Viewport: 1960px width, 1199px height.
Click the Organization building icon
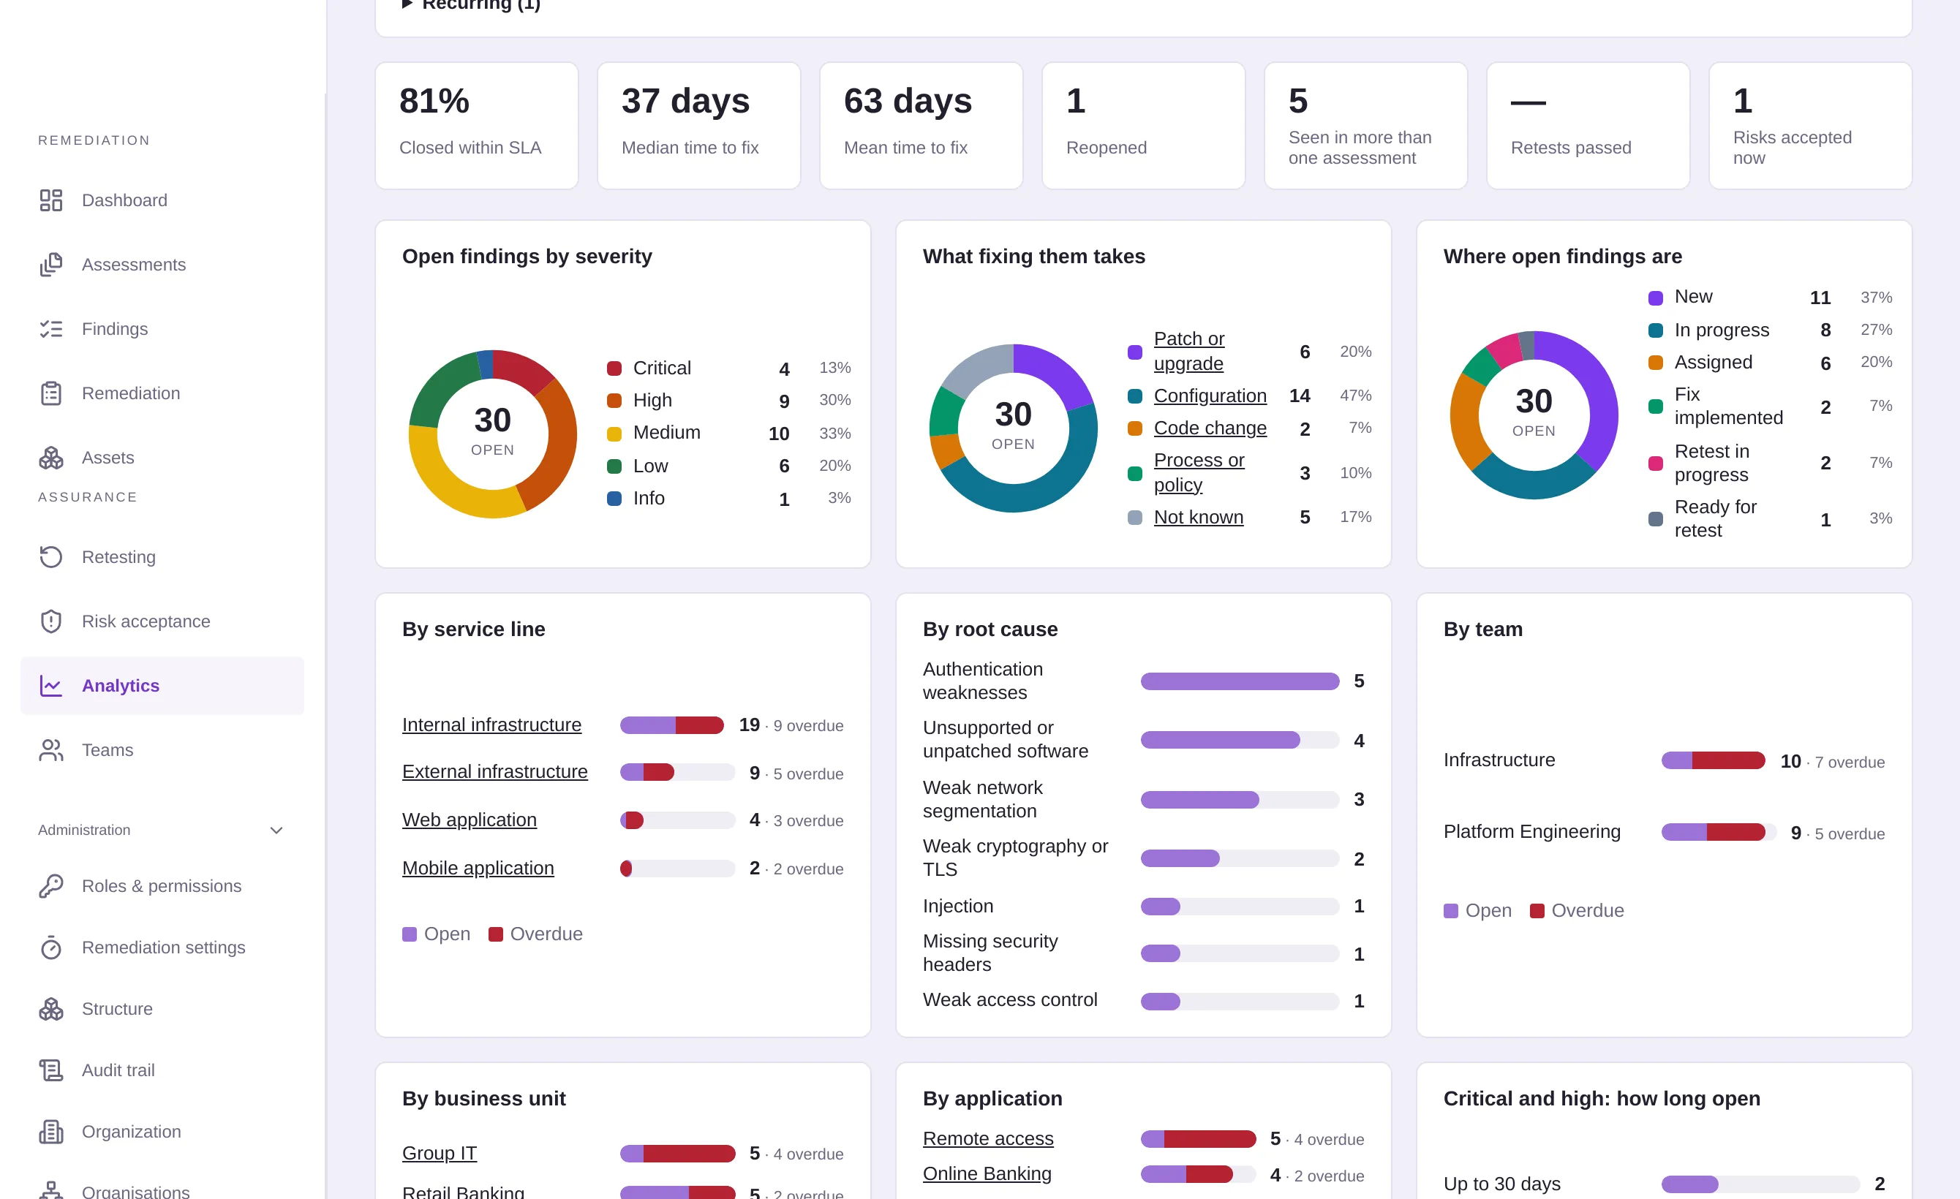(51, 1132)
